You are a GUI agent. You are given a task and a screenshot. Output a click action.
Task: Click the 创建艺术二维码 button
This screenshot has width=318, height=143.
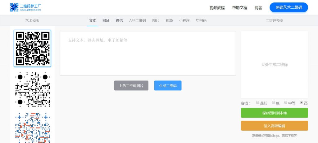coord(288,7)
